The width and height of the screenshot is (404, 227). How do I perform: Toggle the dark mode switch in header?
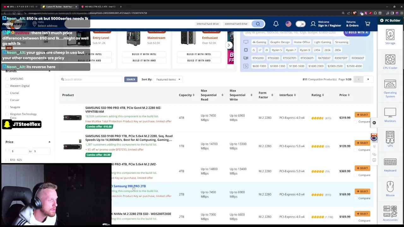[300, 24]
